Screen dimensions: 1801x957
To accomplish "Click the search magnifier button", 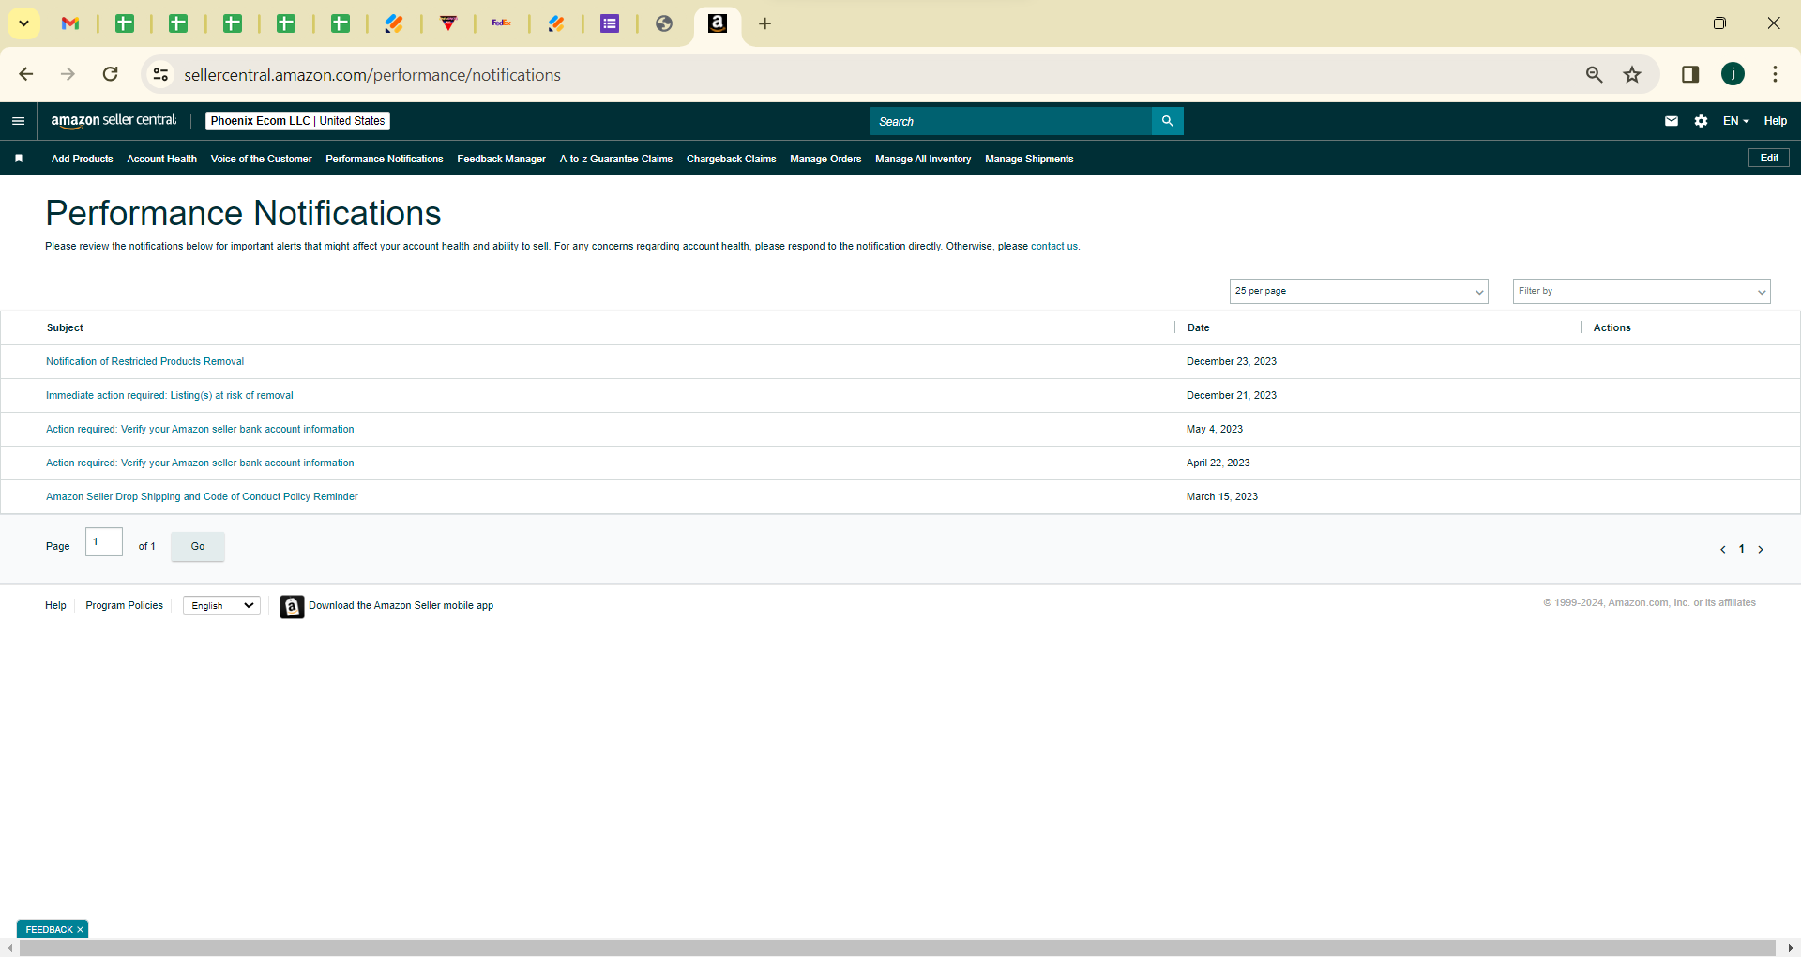I will 1168,121.
